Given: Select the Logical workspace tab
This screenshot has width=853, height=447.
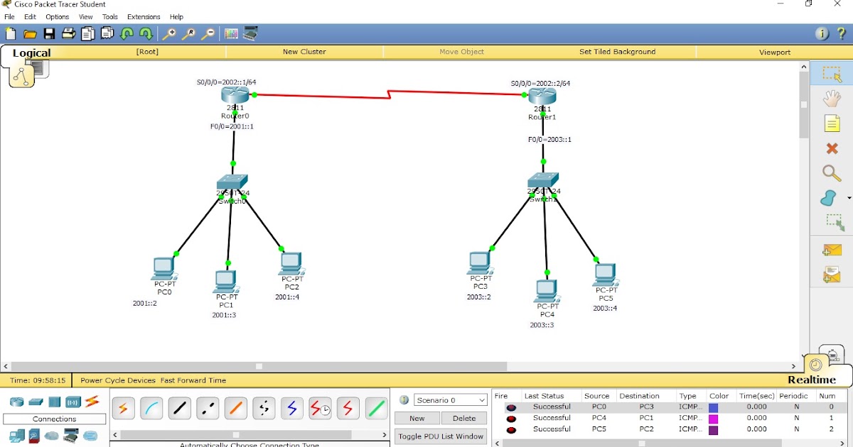Looking at the screenshot, I should pyautogui.click(x=31, y=53).
